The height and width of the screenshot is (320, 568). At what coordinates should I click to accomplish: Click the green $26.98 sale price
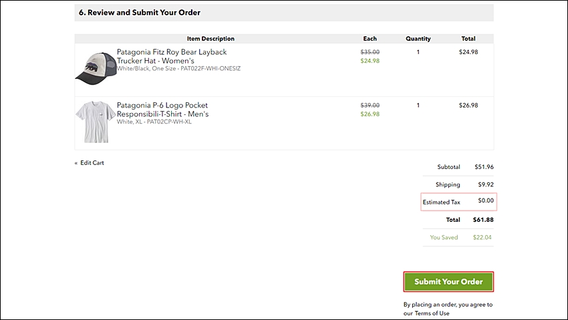click(370, 114)
